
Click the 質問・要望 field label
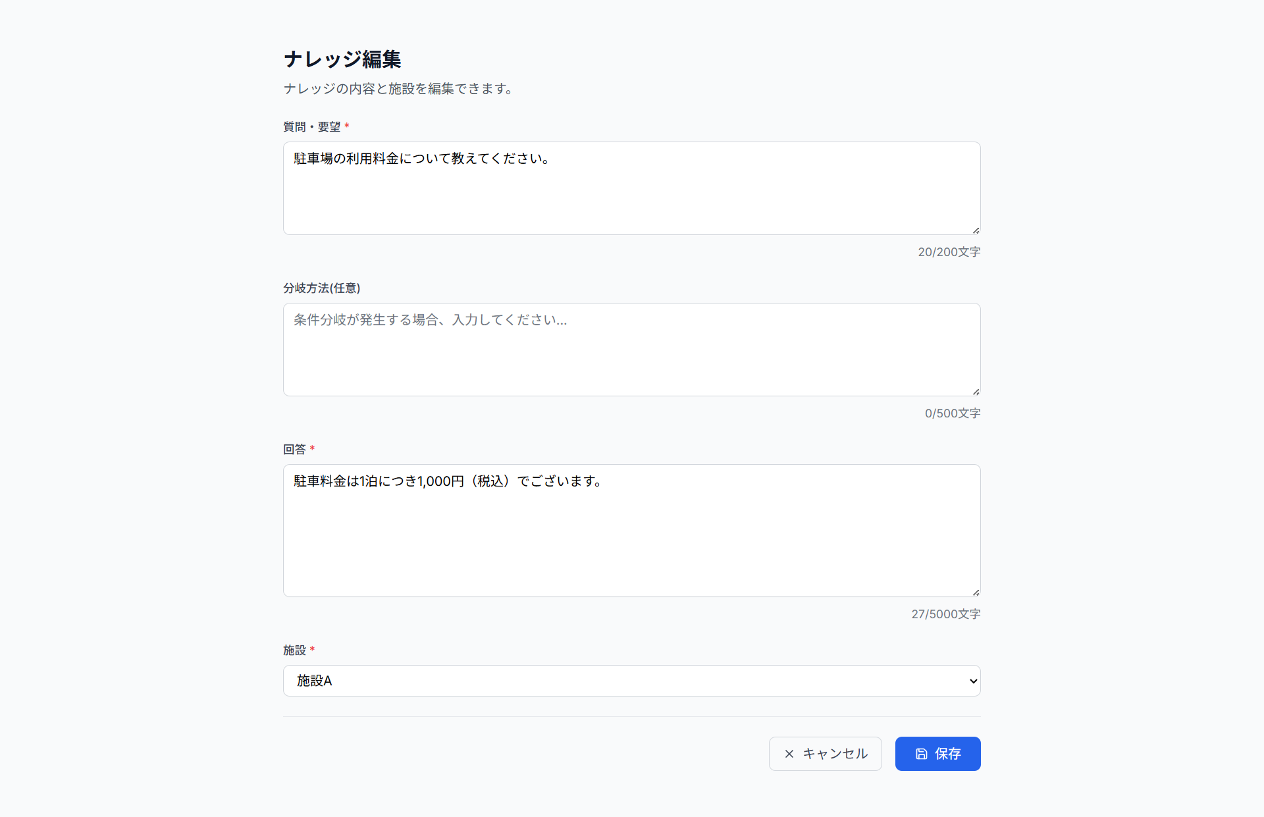[312, 126]
